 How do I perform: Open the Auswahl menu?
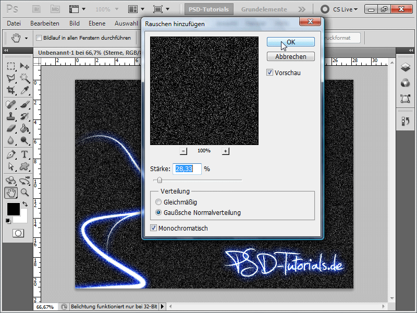[x=126, y=23]
